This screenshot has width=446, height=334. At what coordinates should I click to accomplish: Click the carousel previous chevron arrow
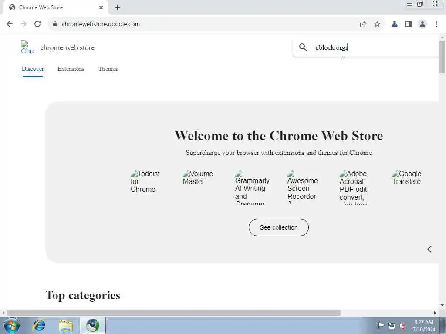429,249
